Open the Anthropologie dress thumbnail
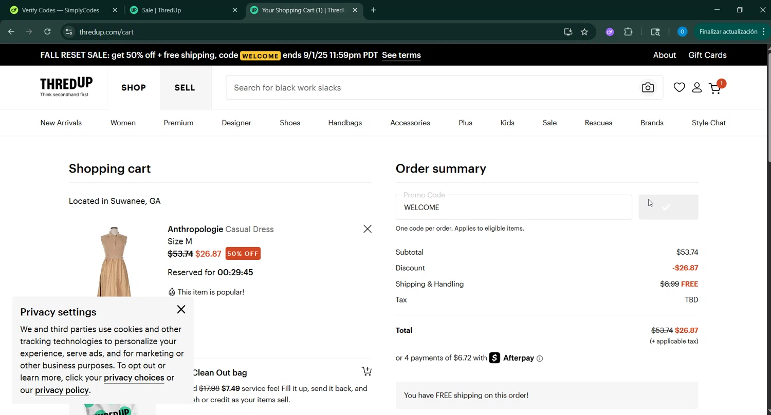Image resolution: width=771 pixels, height=415 pixels. [114, 261]
